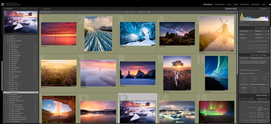
Task: Click the yellow color label on the red sunset photo
Action: [76, 46]
